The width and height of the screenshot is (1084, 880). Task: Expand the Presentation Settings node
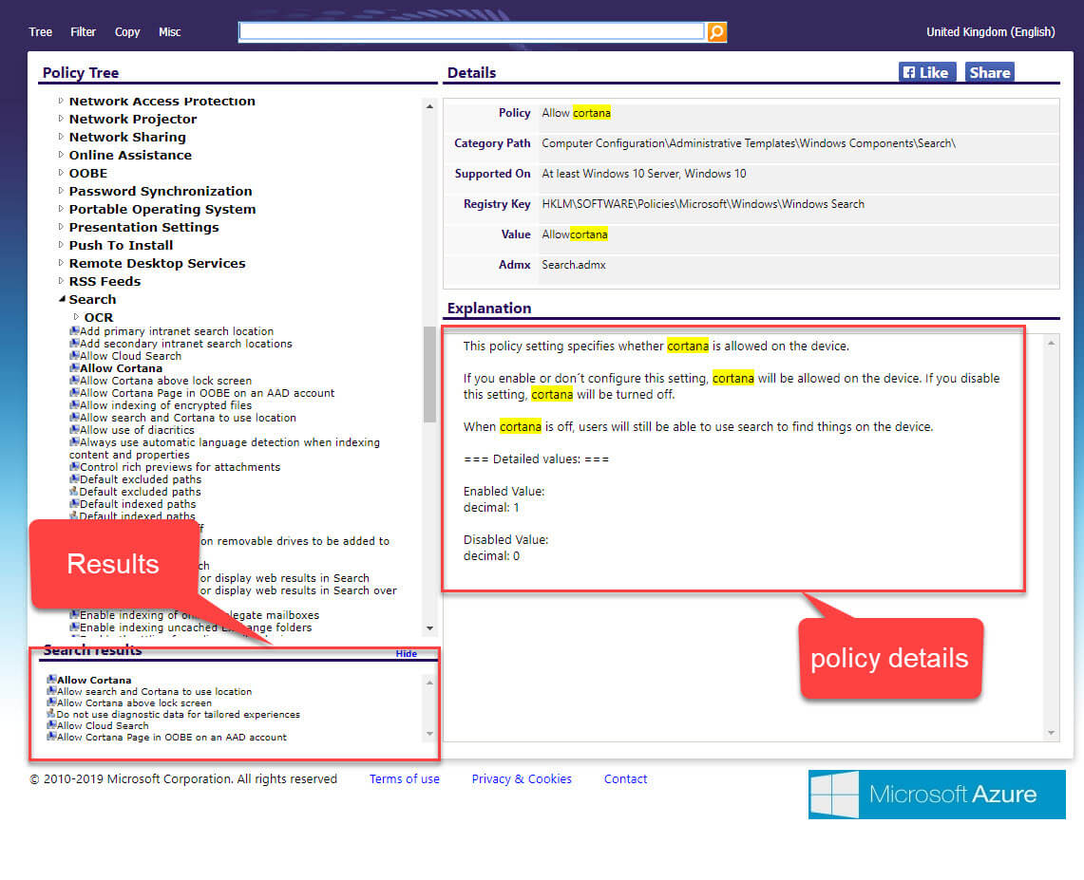click(x=61, y=227)
